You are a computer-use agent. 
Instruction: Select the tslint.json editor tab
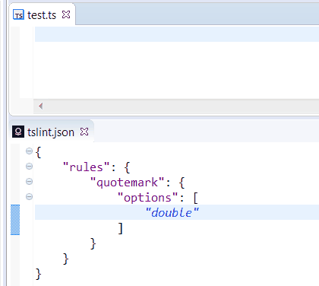51,132
